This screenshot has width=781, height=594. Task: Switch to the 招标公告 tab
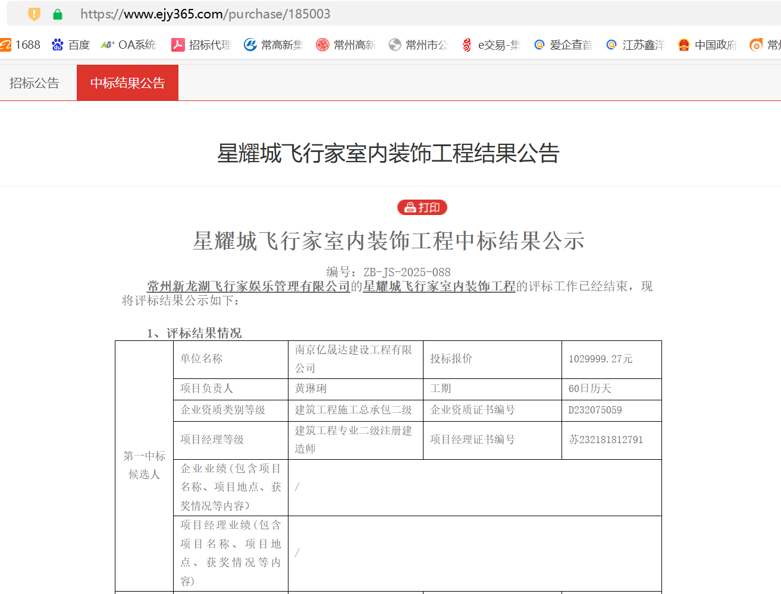[x=34, y=83]
